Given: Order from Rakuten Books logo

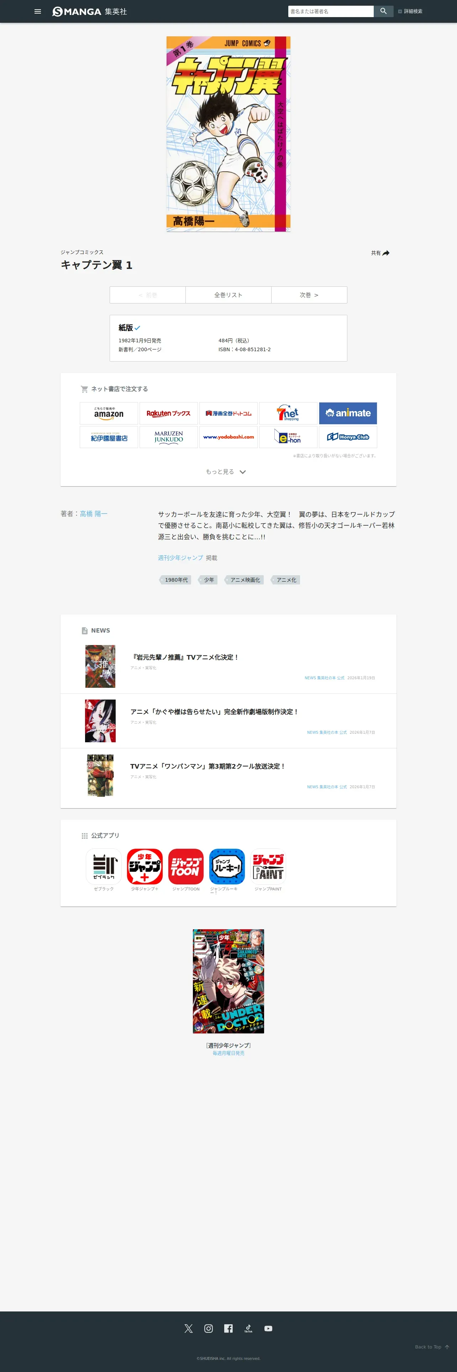Looking at the screenshot, I should pyautogui.click(x=169, y=413).
